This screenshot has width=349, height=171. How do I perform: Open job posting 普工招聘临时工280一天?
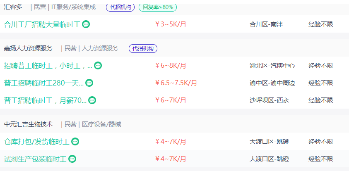pos(44,83)
